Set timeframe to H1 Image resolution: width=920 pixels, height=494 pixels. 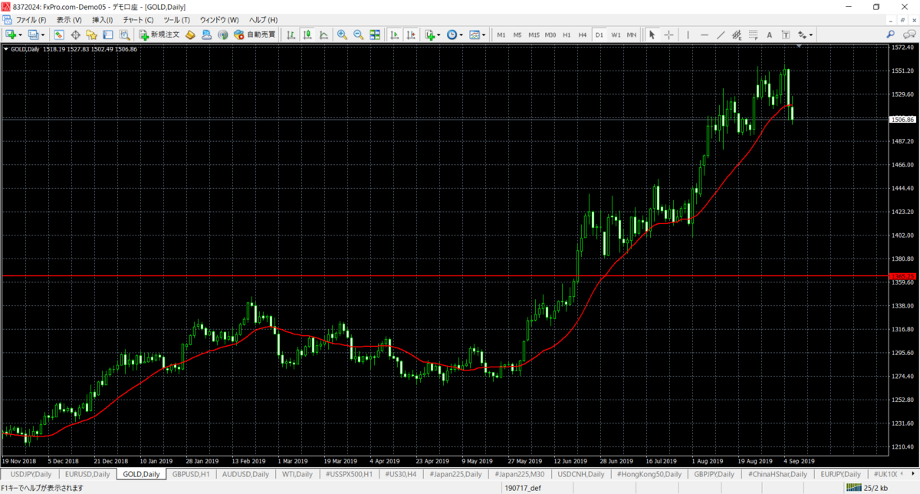[x=567, y=35]
